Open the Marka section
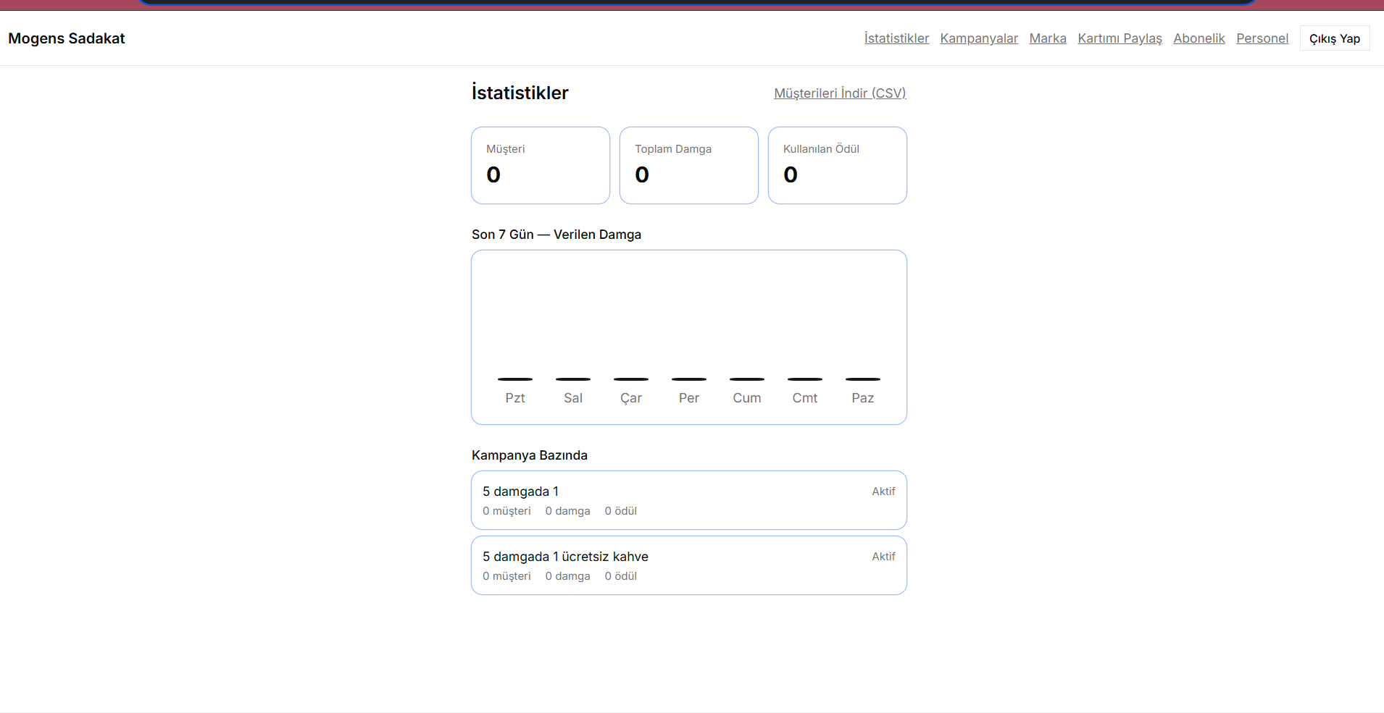 point(1048,38)
